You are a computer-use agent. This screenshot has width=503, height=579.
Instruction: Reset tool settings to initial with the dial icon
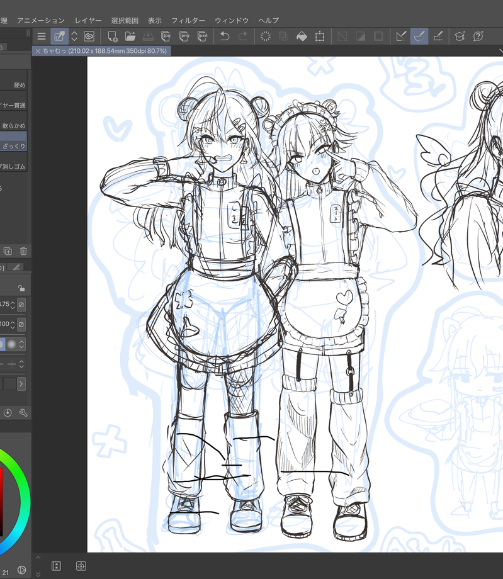tap(8, 412)
